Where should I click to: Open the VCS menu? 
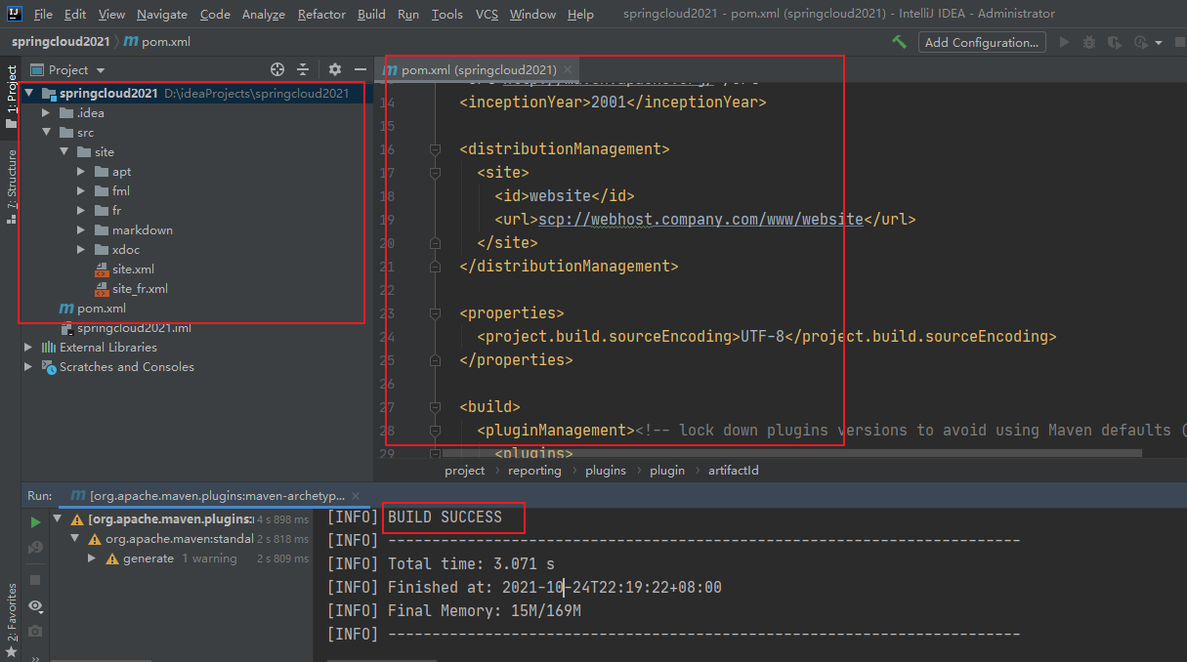pos(487,14)
